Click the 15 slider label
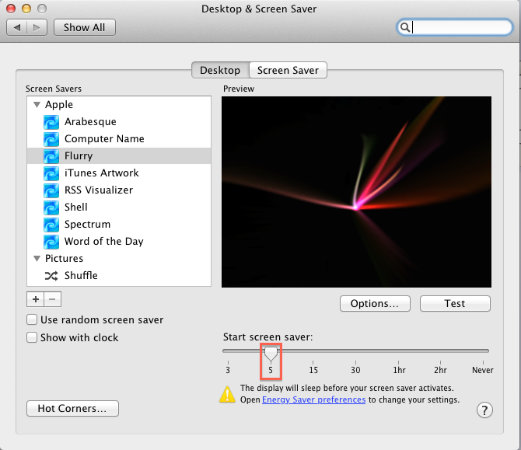Viewport: 521px width, 450px height. tap(313, 370)
